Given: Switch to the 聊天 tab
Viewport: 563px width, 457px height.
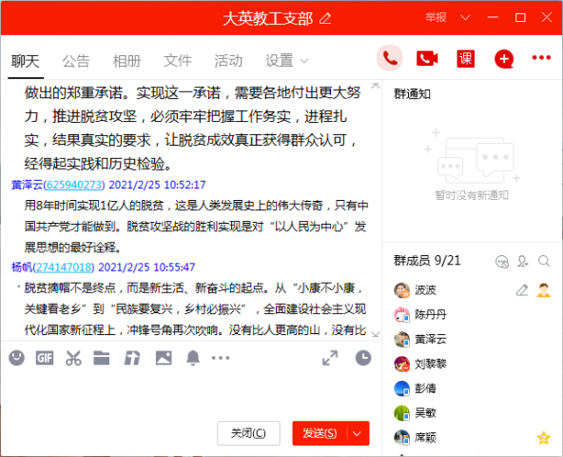Looking at the screenshot, I should click(26, 61).
